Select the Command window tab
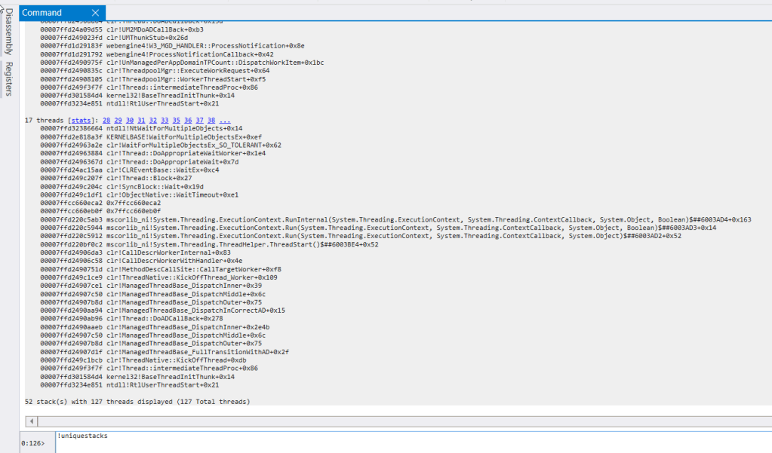This screenshot has height=453, width=772. (42, 13)
